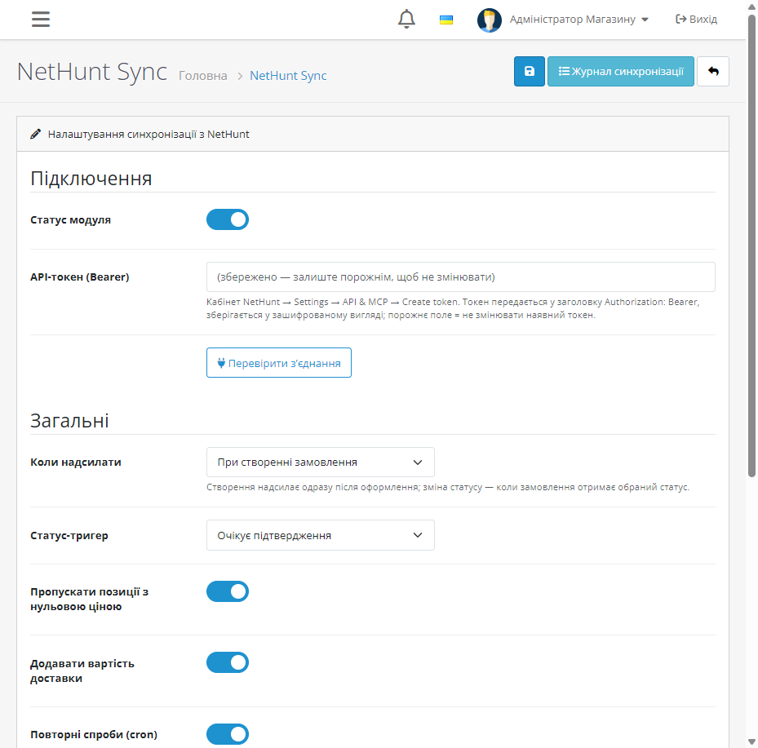758x748 pixels.
Task: Click the Ukrainian flag language icon
Action: tap(445, 20)
